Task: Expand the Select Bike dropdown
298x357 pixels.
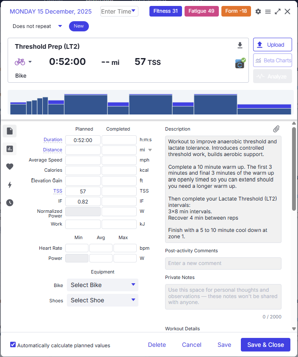Action: (x=102, y=285)
